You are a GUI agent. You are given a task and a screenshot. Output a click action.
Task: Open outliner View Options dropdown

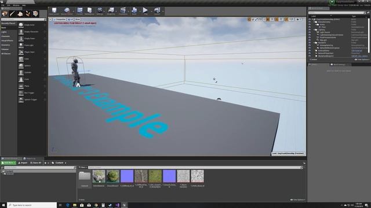coord(362,60)
